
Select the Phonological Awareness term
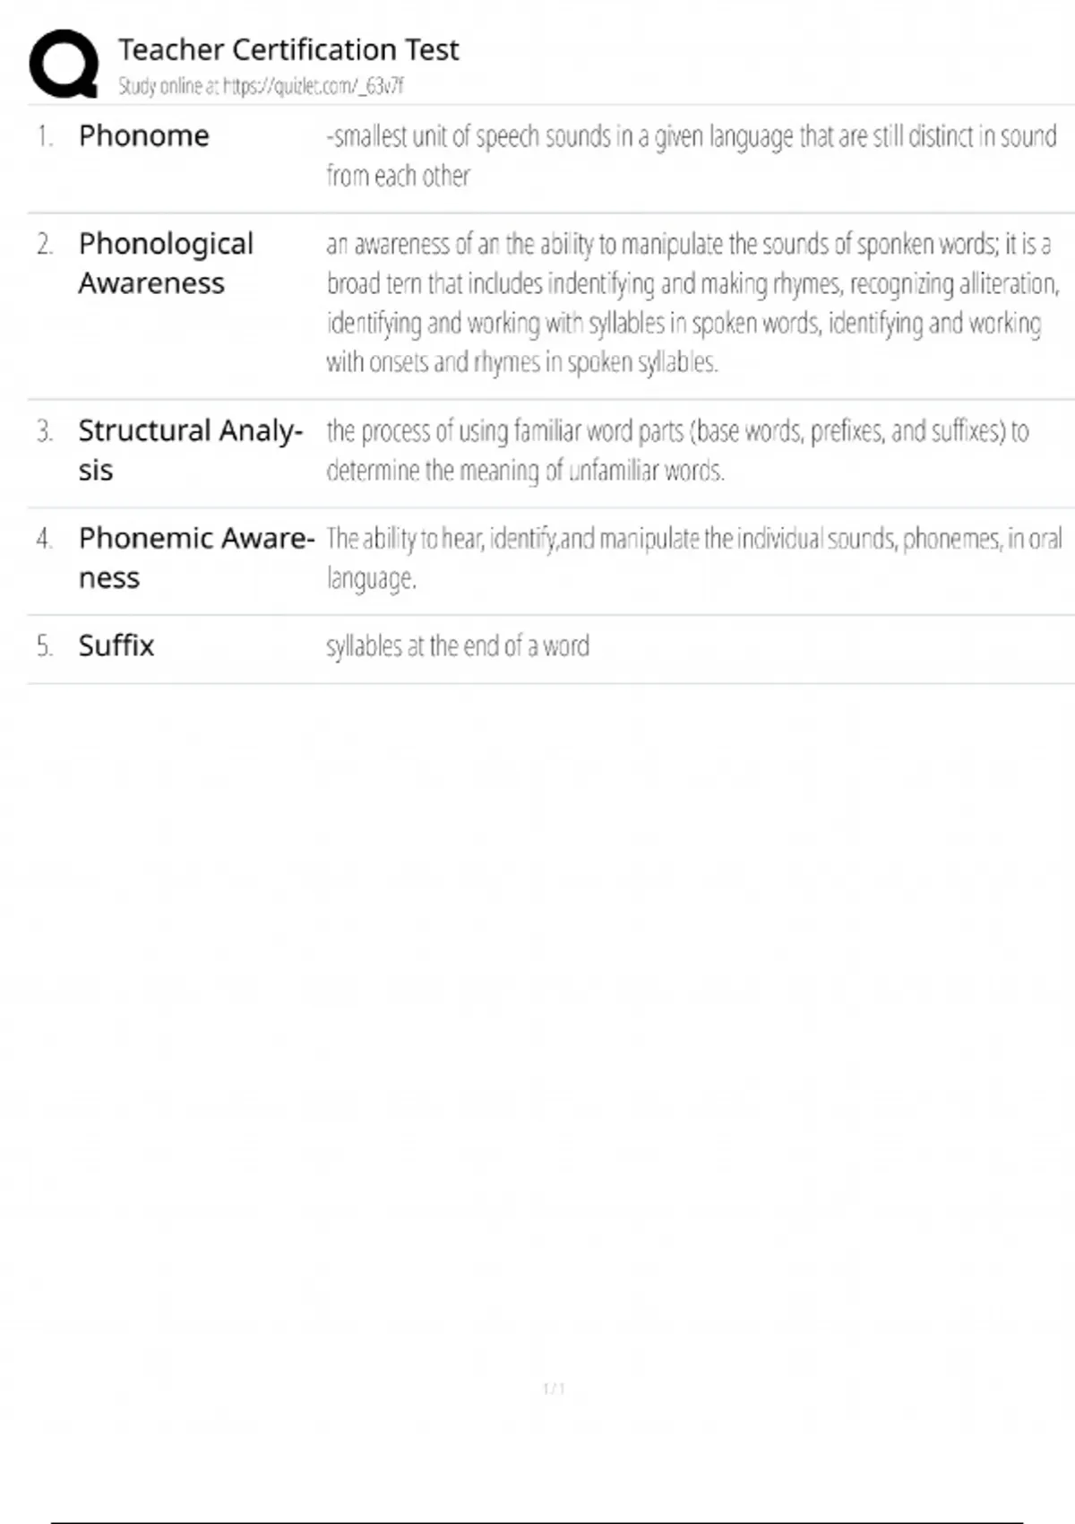coord(166,263)
